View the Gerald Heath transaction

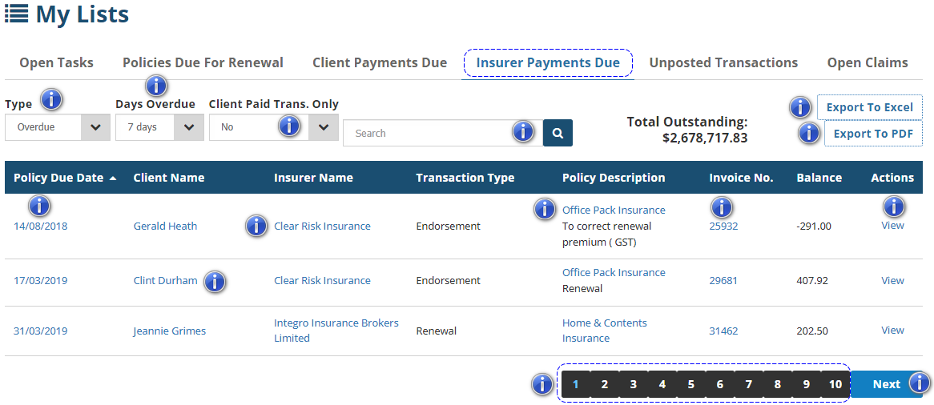892,225
